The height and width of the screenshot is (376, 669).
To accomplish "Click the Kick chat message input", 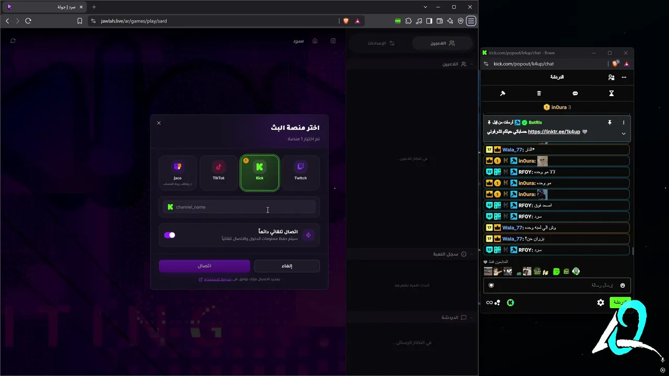I will tap(557, 285).
